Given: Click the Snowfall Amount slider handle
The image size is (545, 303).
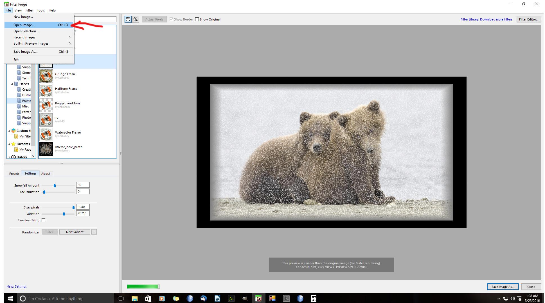Looking at the screenshot, I should (55, 185).
